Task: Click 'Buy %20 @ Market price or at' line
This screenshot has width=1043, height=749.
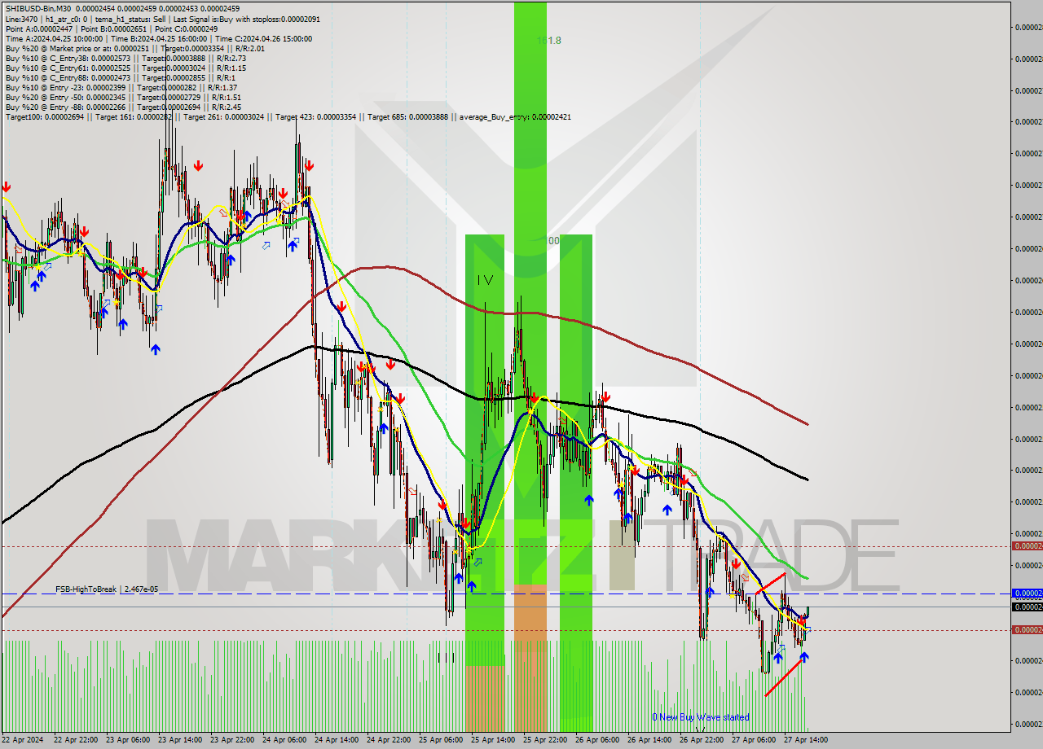Action: pos(134,48)
